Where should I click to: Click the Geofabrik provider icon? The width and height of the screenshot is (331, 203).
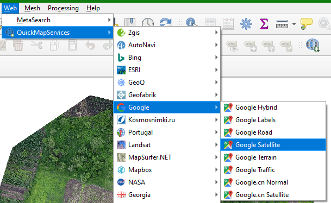point(121,95)
